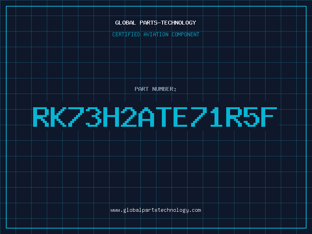Click the final F of part number
The width and height of the screenshot is (312, 234).
(269, 117)
